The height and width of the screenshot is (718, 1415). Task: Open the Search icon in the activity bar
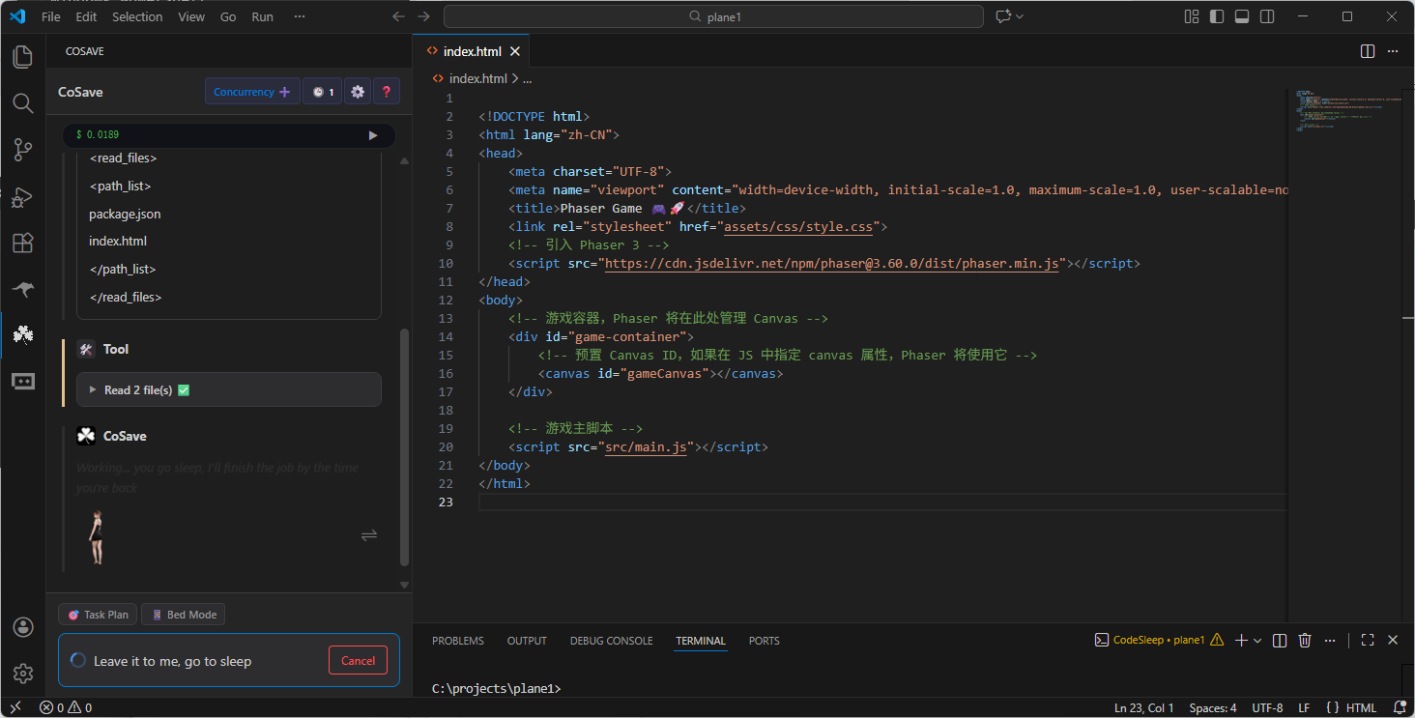point(23,103)
